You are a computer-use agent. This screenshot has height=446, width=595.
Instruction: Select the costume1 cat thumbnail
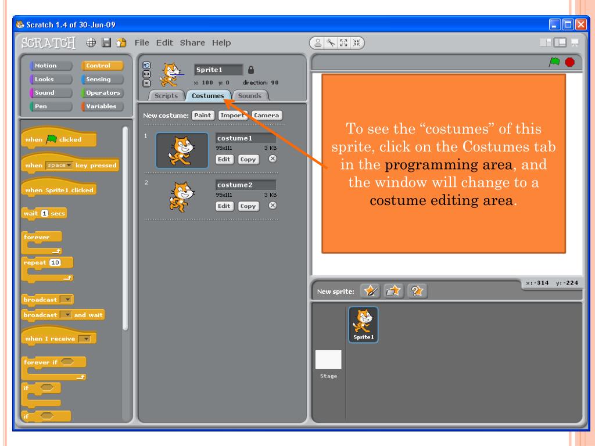(182, 150)
